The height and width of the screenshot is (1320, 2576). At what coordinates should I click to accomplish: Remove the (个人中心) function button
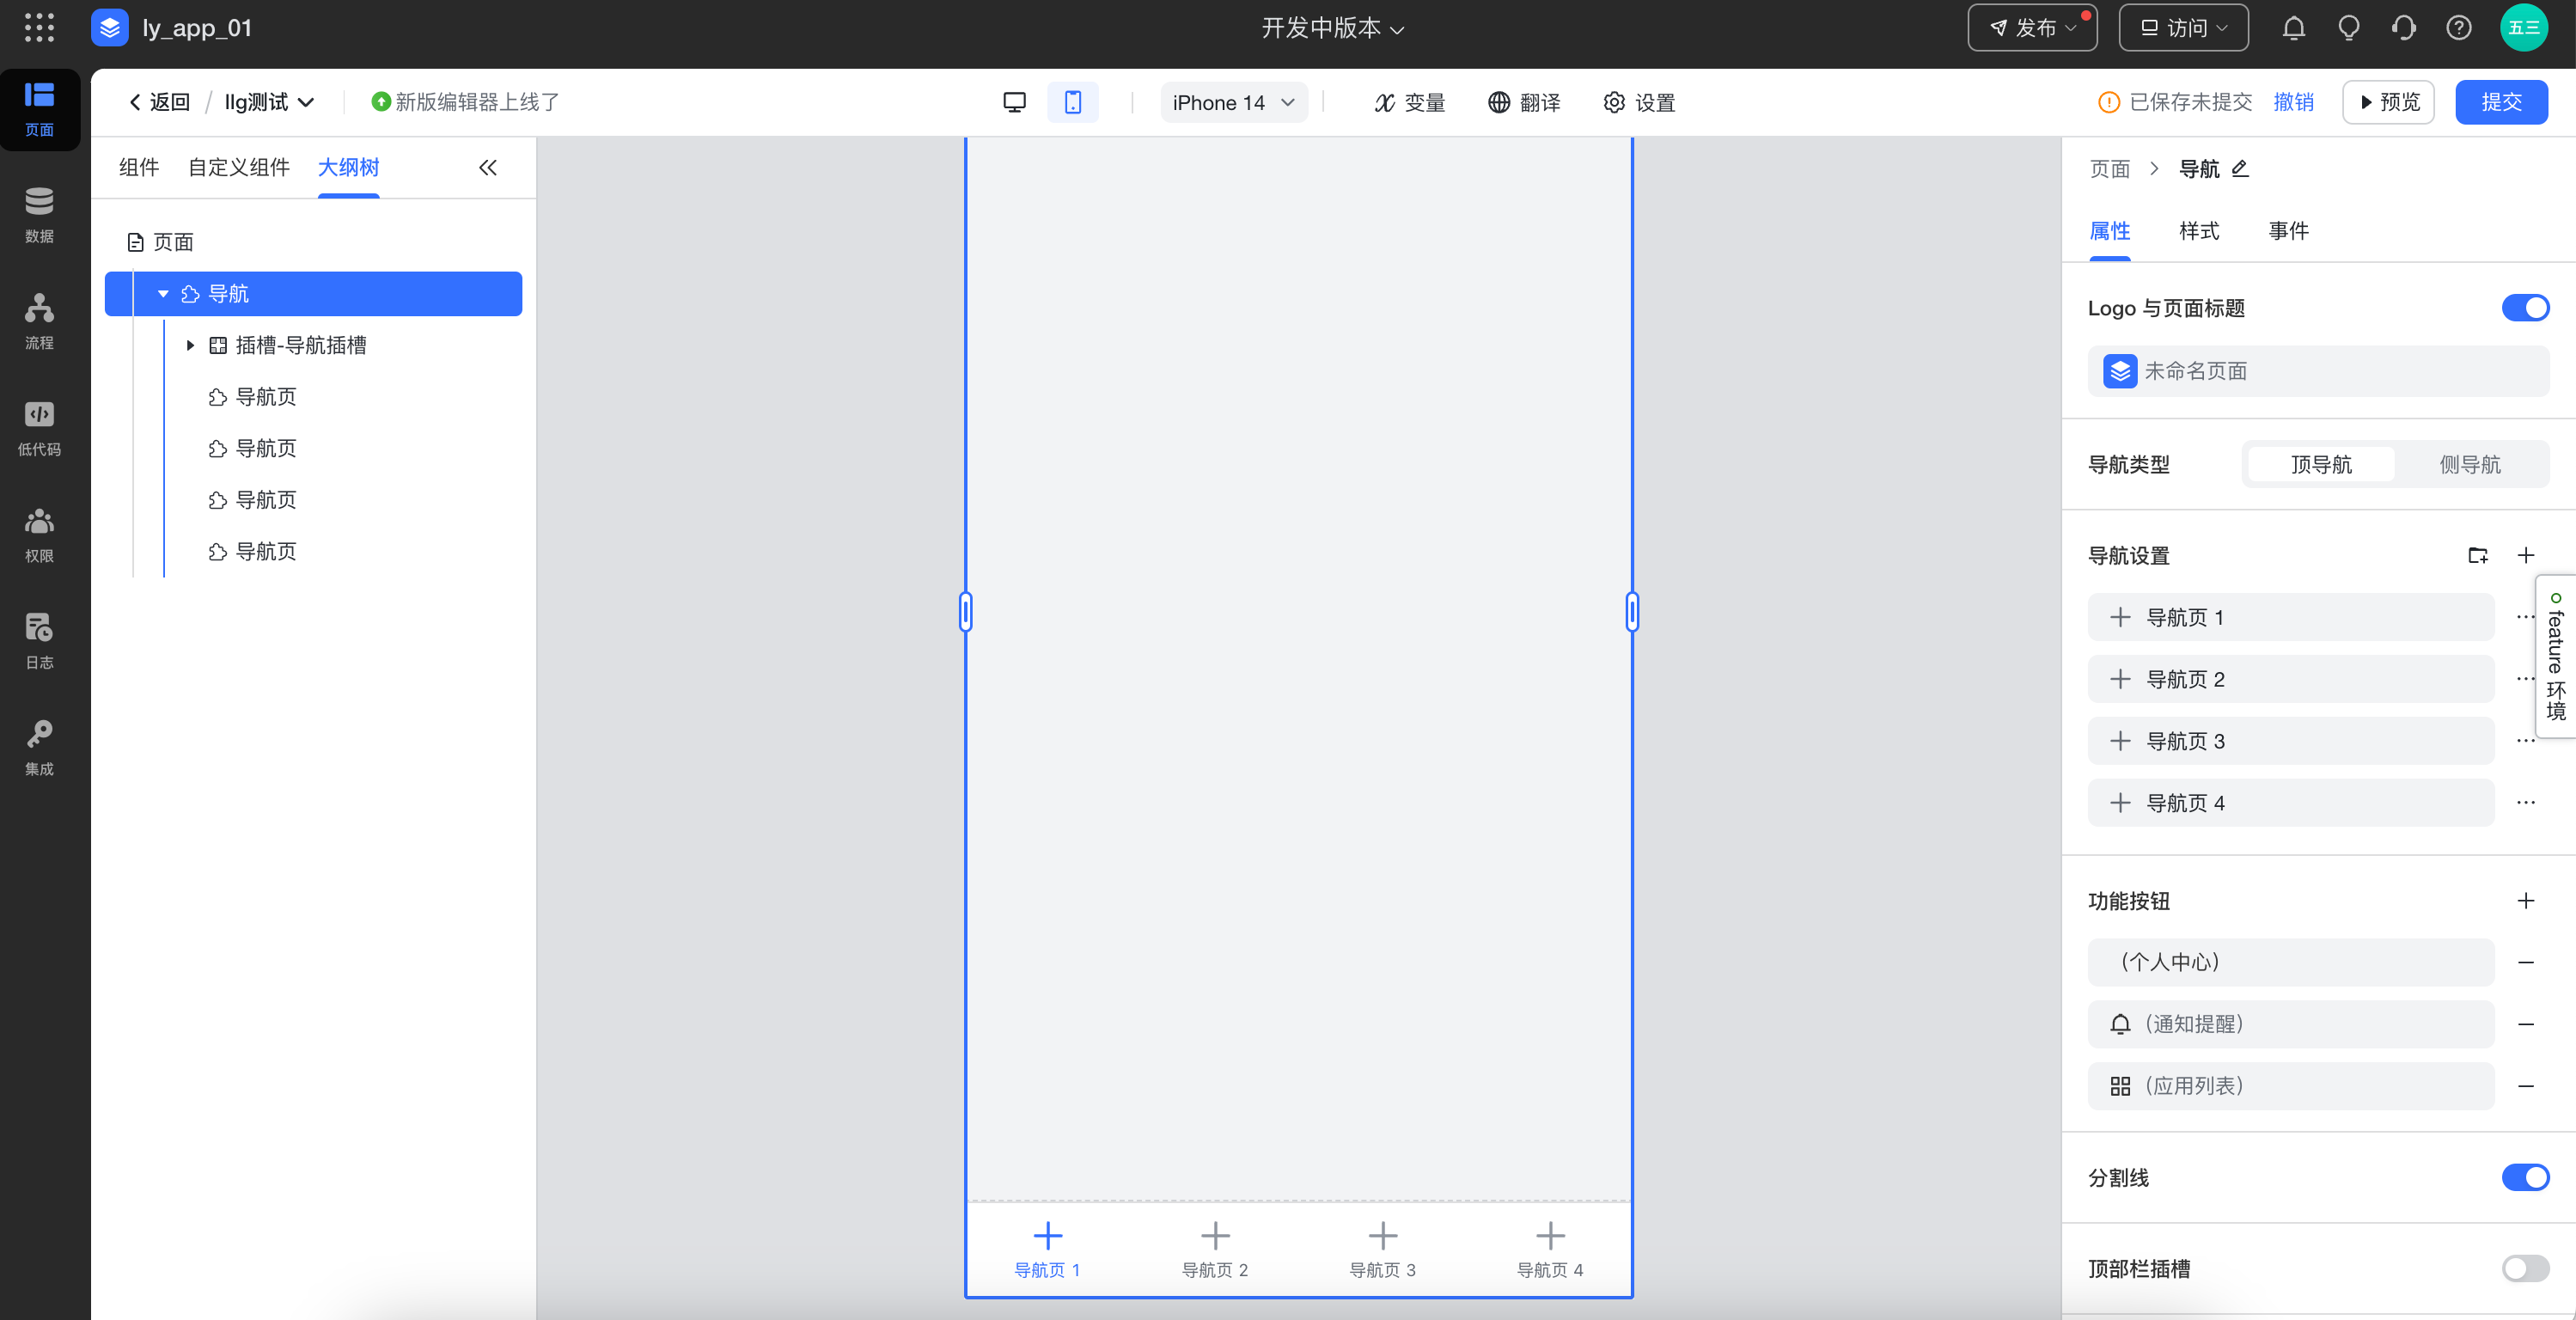[2526, 962]
